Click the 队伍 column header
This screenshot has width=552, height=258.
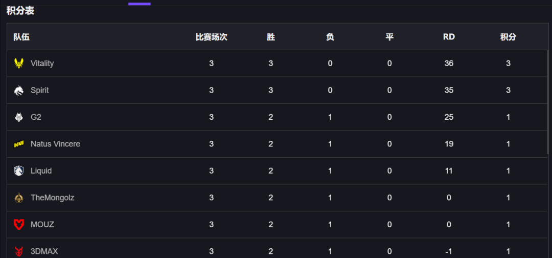coord(21,37)
